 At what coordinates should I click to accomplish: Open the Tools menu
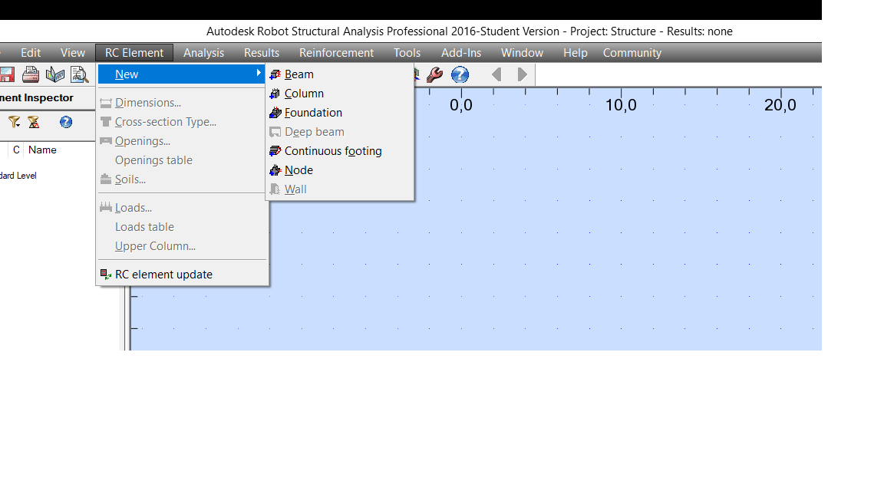(x=407, y=52)
